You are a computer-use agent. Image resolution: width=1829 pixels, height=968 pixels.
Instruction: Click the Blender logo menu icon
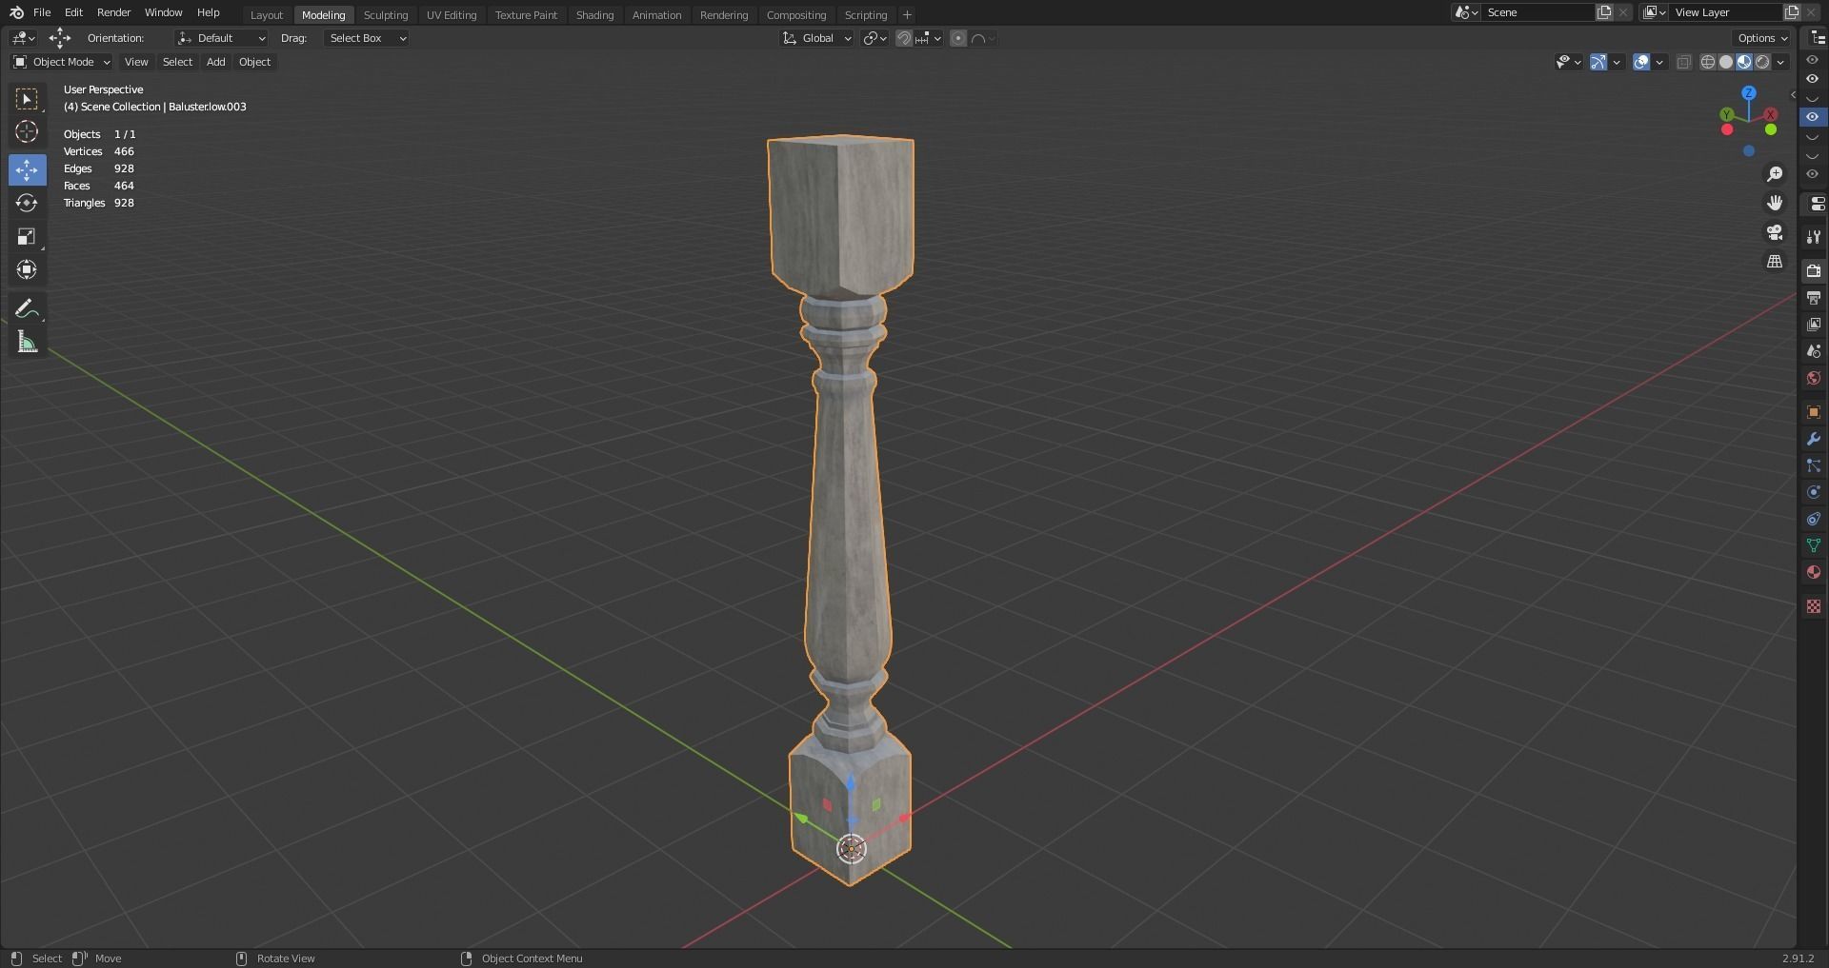pyautogui.click(x=16, y=12)
